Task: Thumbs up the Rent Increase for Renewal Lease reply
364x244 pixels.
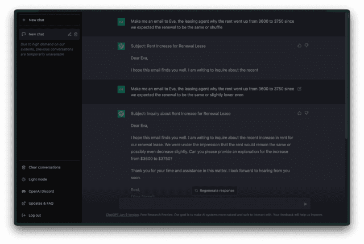Action: click(x=300, y=46)
